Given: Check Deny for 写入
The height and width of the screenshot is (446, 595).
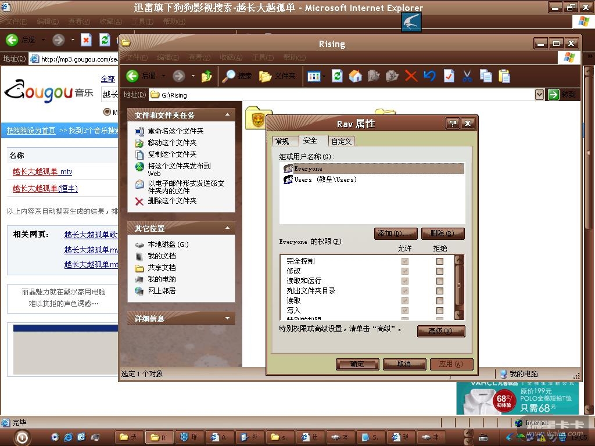Looking at the screenshot, I should (440, 311).
